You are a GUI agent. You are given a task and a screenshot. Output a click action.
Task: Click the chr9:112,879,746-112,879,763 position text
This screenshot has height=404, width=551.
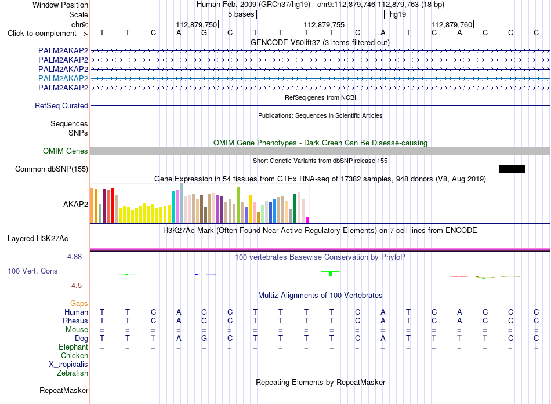380,5
